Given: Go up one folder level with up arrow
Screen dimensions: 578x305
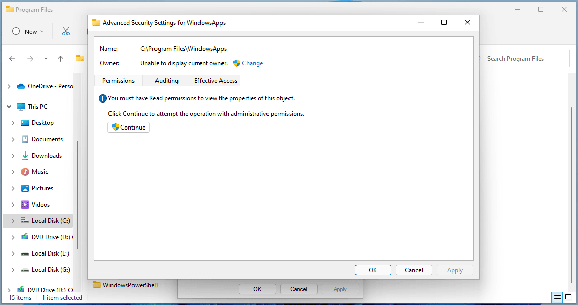Looking at the screenshot, I should [61, 59].
